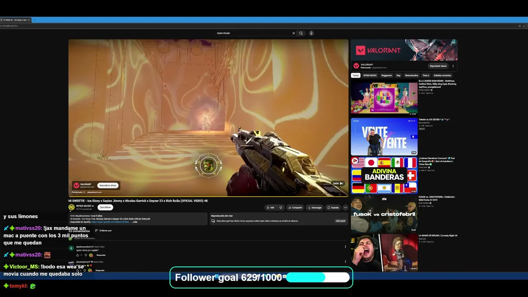Select the 'Para ti' filter chip
This screenshot has width=528, height=297.
(x=426, y=75)
